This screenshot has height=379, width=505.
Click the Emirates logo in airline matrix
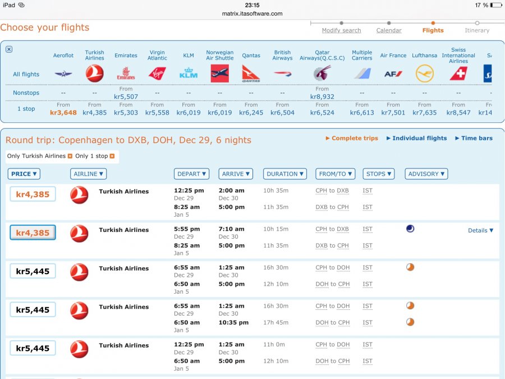pos(126,74)
